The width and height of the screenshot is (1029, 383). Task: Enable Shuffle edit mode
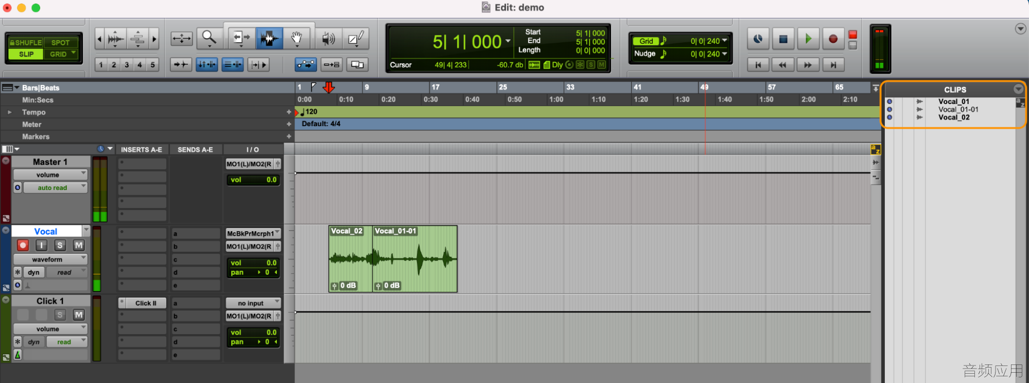[x=26, y=43]
